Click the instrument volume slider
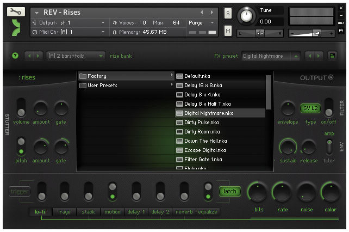Screen dimensions: 349x232 311,33
